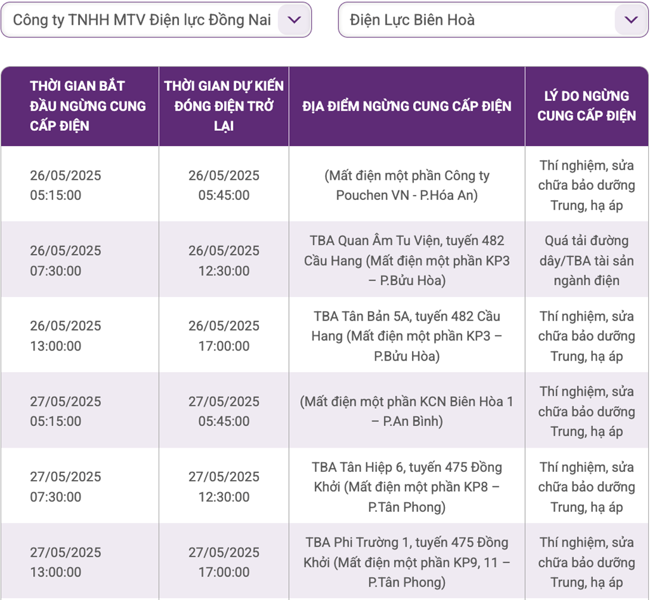This screenshot has width=650, height=600.
Task: Select the TBA Quan Âm Tu Viện row location
Action: point(407,260)
